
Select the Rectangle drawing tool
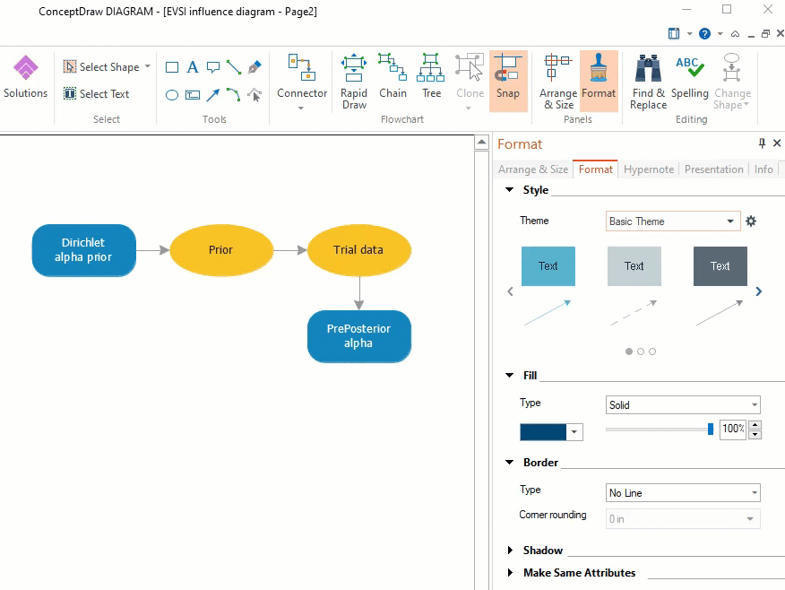(x=172, y=67)
